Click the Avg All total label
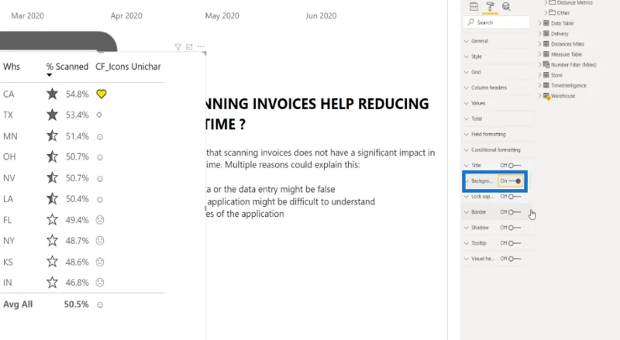This screenshot has height=340, width=620. click(18, 304)
